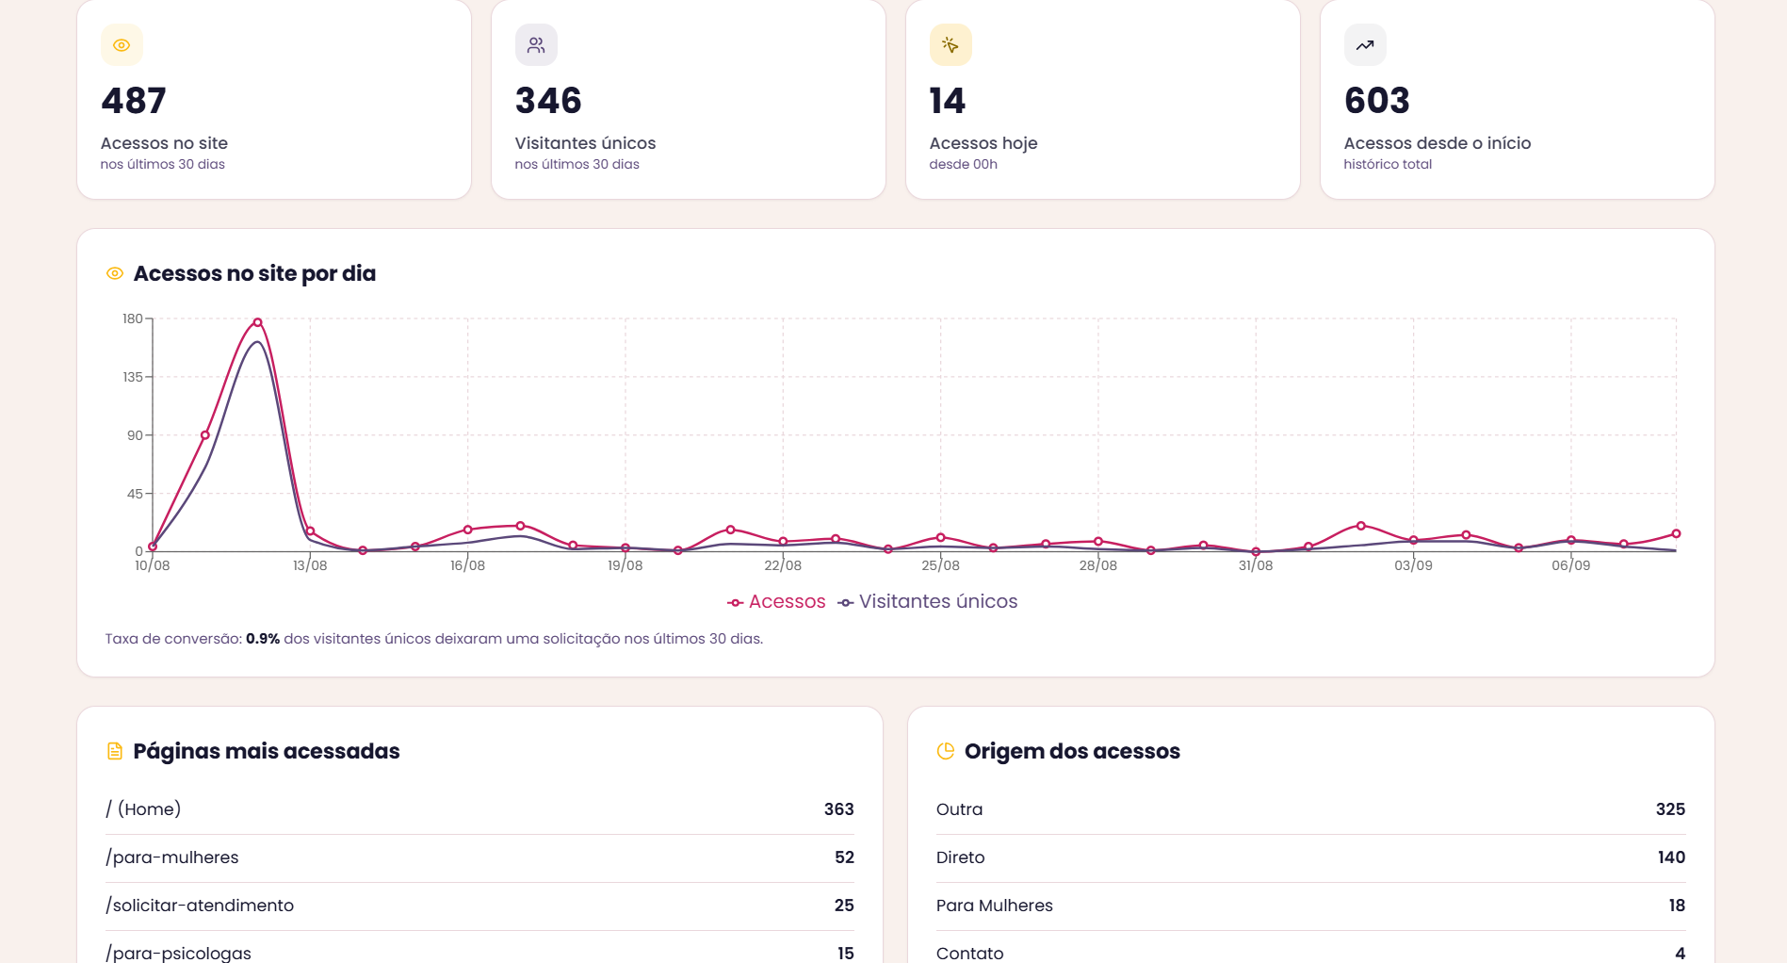Click the pie chart icon beside Origem dos acessos

point(946,751)
